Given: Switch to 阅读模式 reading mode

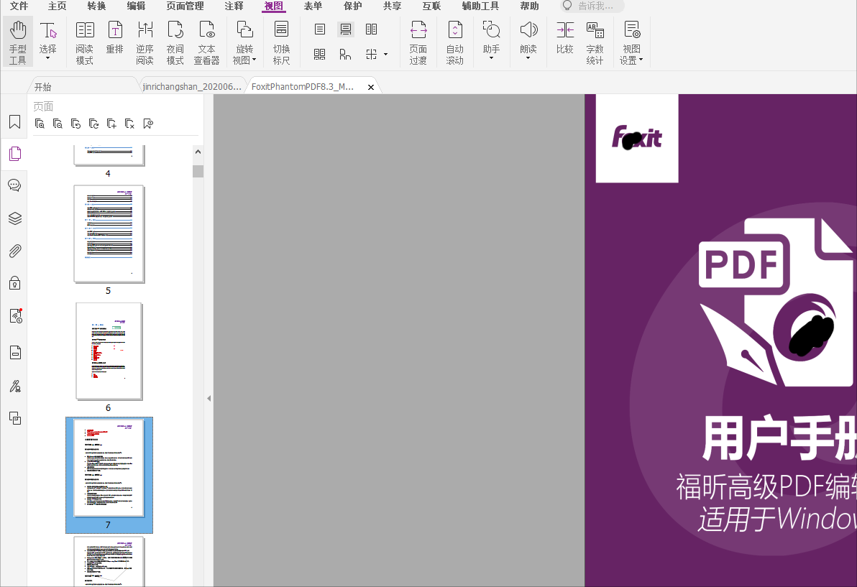Looking at the screenshot, I should [x=85, y=42].
